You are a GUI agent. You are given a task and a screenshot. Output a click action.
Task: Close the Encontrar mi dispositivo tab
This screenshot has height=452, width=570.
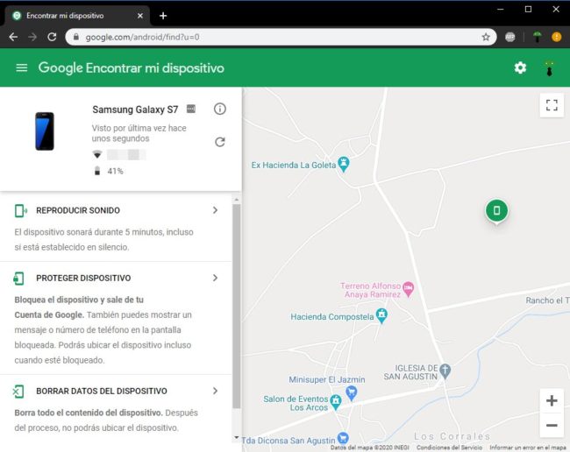point(140,16)
